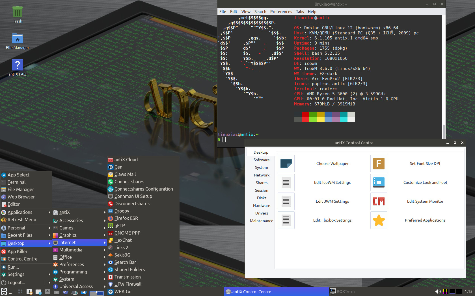Open the Hardware tab in Control Centre
Screen dimensions: 475x296
[x=262, y=206]
